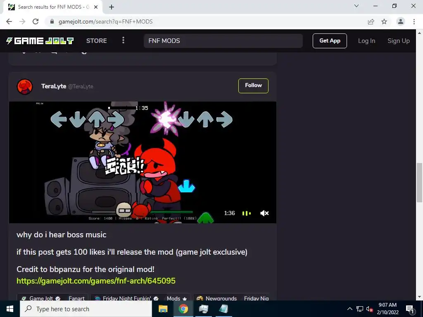
Task: Open the Chrome three-dot menu
Action: coord(414,21)
